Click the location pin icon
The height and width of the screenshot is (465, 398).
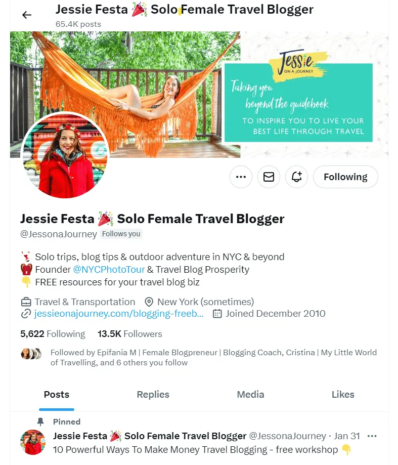click(149, 302)
